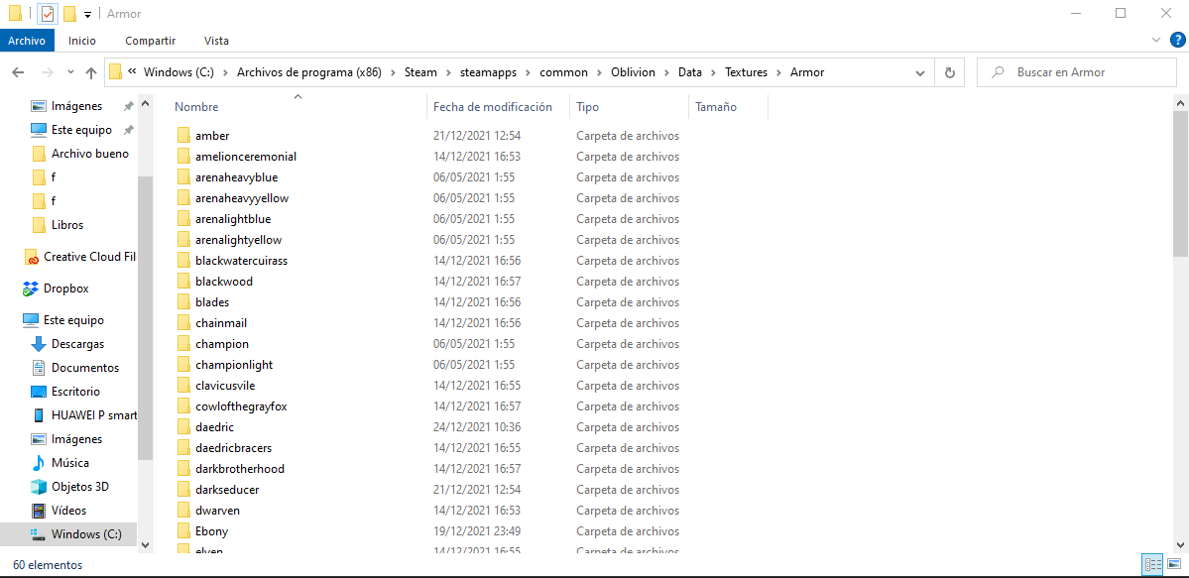Click the New folder icon in the title bar

69,14
